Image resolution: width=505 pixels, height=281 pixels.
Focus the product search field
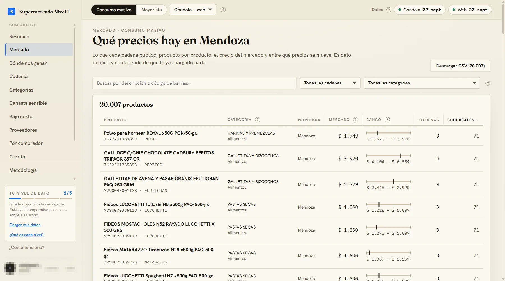(194, 83)
